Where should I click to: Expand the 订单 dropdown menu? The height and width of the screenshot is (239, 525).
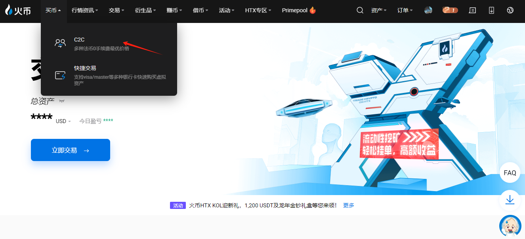click(x=405, y=11)
